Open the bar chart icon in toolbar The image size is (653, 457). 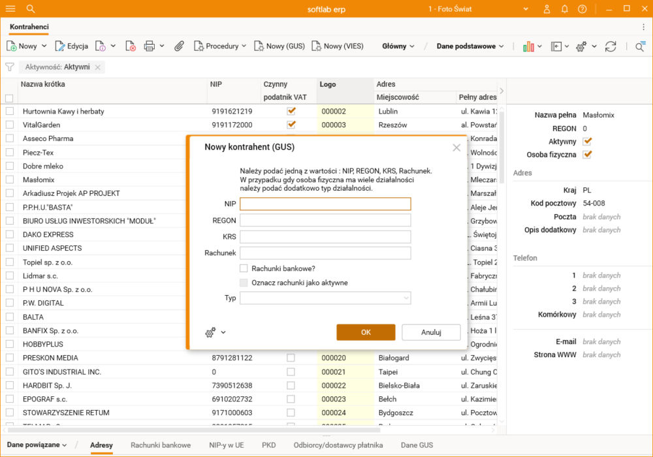coord(528,46)
